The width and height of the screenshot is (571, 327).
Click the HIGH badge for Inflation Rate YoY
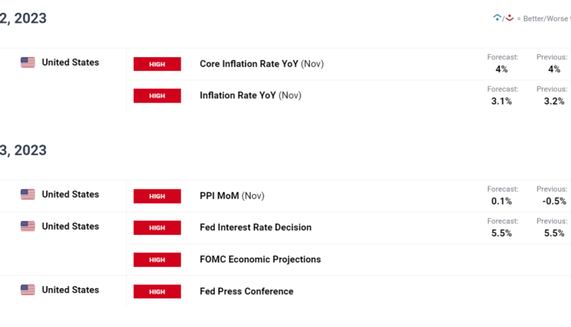(157, 96)
